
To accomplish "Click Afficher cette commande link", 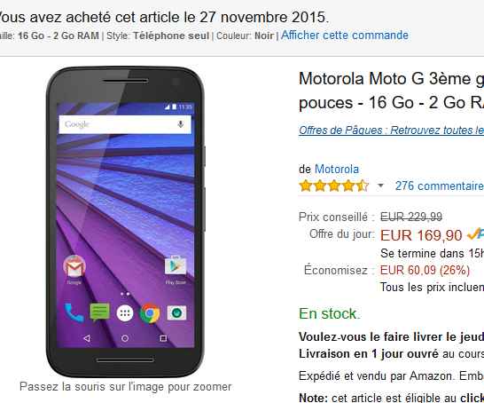I will point(345,36).
